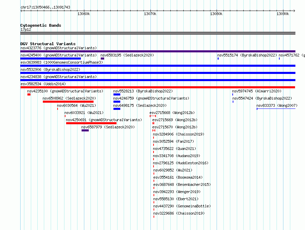The image size is (305, 230).
Task: Click the purple bar under nsv6583195
Action: (102, 59)
